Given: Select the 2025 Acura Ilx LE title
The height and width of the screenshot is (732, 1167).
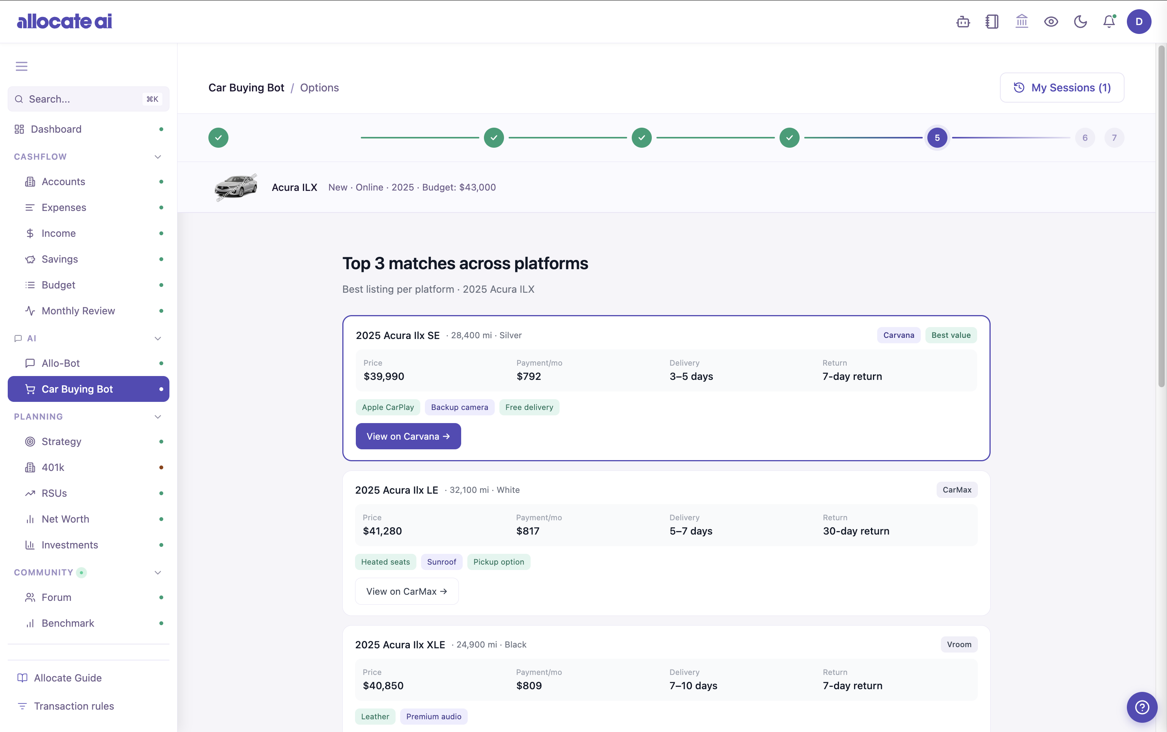Looking at the screenshot, I should (x=397, y=490).
